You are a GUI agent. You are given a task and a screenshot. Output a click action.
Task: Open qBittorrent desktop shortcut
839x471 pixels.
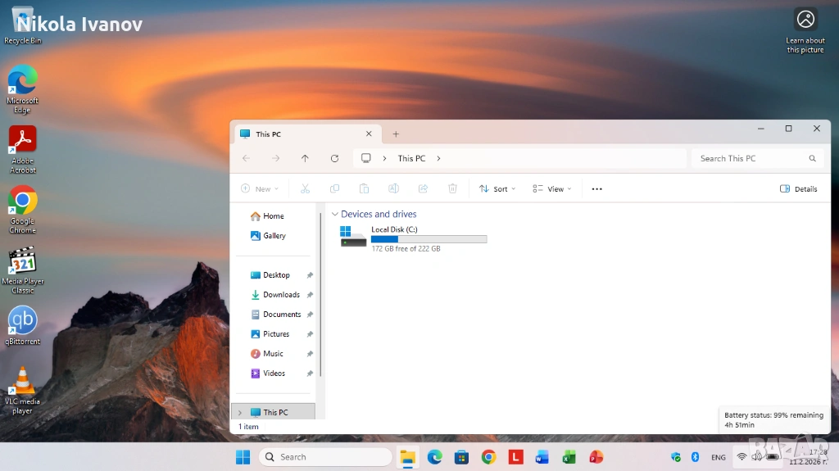pos(22,325)
